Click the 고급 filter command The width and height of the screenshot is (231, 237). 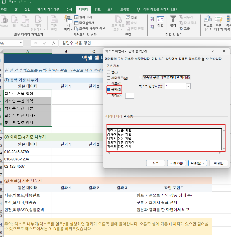(185, 29)
